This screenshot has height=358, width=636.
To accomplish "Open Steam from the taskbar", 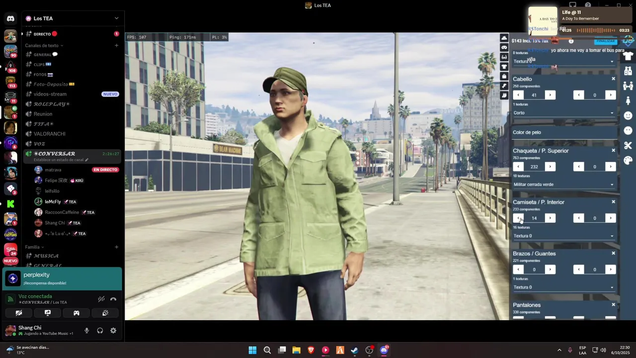I will [354, 350].
